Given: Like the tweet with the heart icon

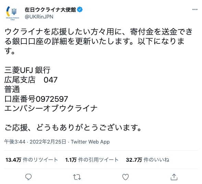Looking at the screenshot, I should point(125,177).
